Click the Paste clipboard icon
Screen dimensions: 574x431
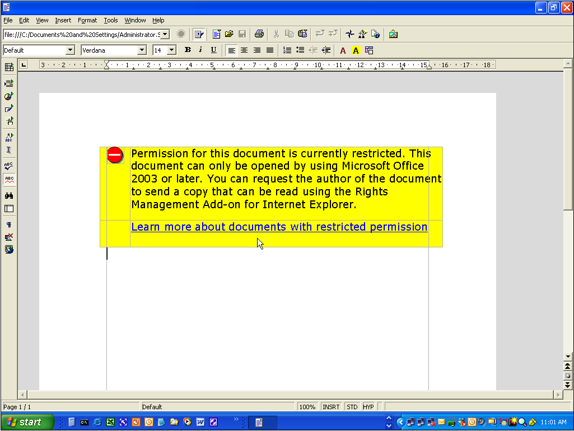(302, 34)
